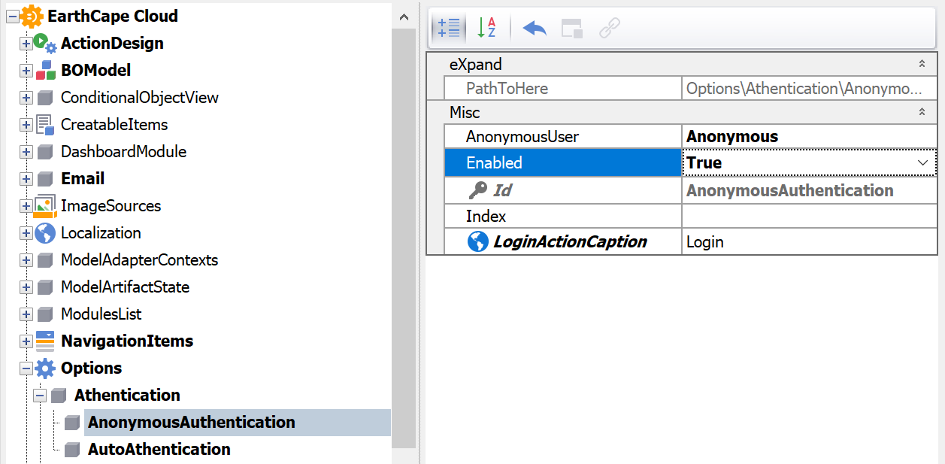Expand the ModulesList node
This screenshot has height=464, width=945.
tap(26, 314)
